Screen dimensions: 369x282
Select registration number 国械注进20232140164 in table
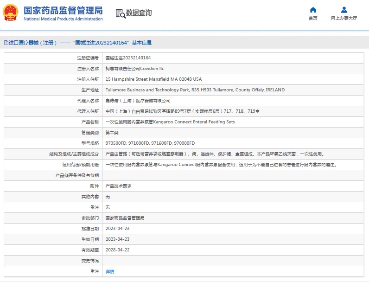click(128, 58)
